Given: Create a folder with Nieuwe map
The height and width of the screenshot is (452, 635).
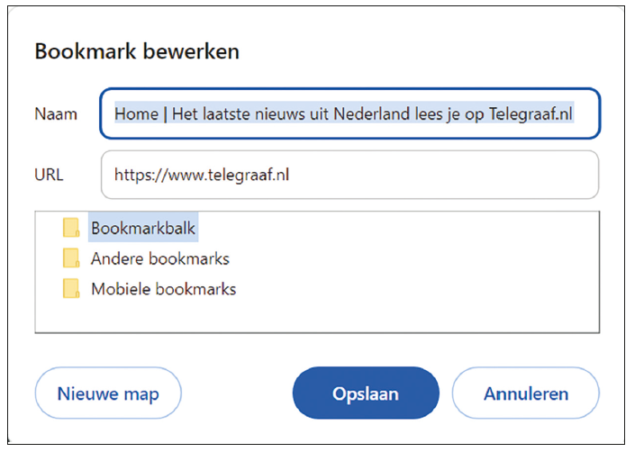Looking at the screenshot, I should [108, 393].
